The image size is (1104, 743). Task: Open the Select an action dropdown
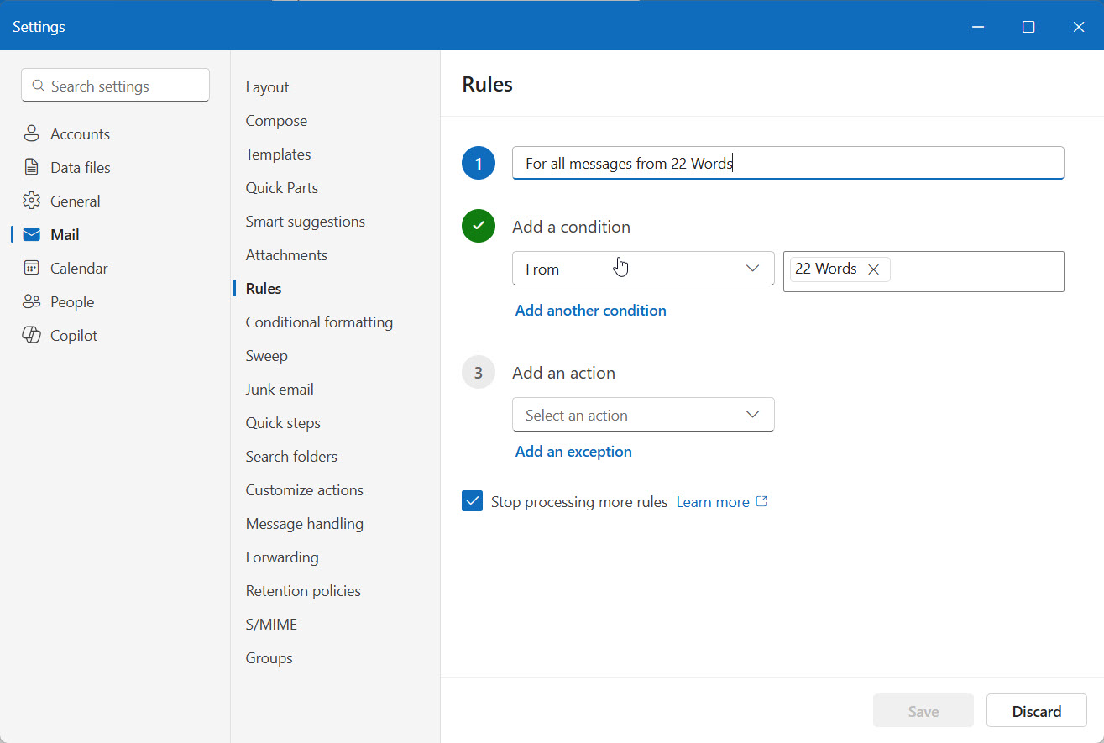(x=643, y=415)
